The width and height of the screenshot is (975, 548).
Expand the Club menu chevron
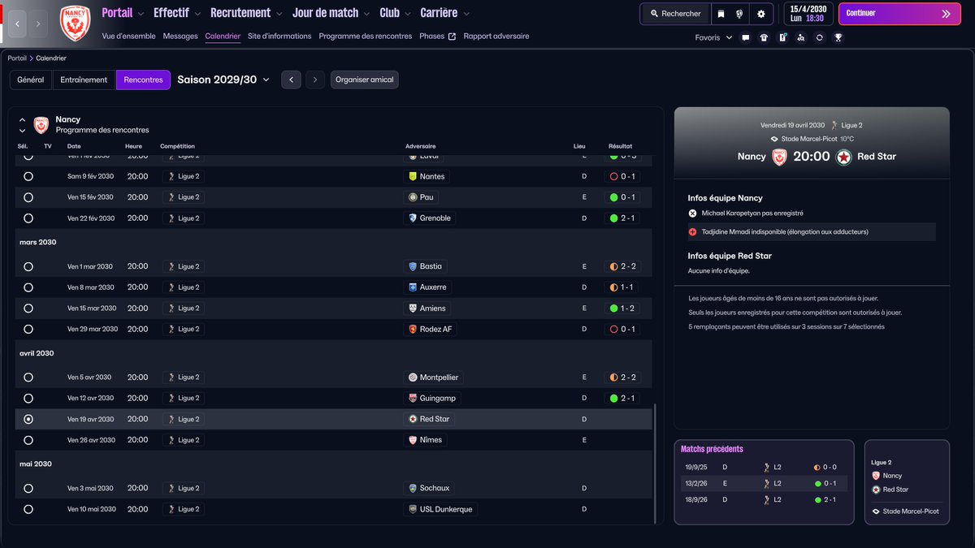(x=409, y=14)
